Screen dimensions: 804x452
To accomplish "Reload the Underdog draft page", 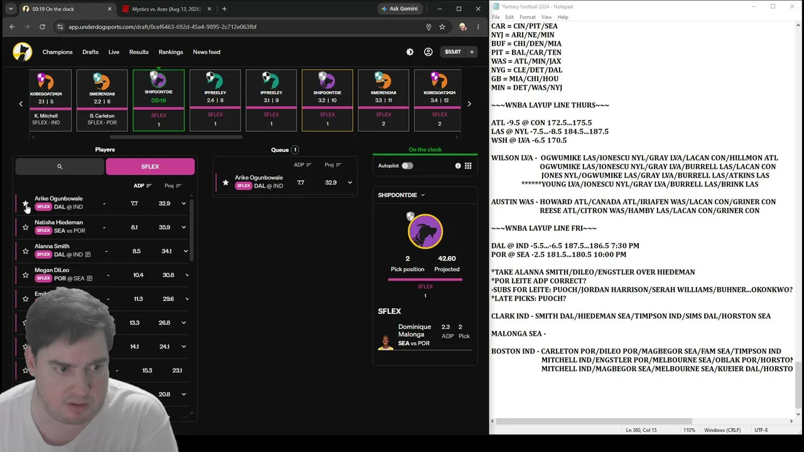I will (42, 27).
